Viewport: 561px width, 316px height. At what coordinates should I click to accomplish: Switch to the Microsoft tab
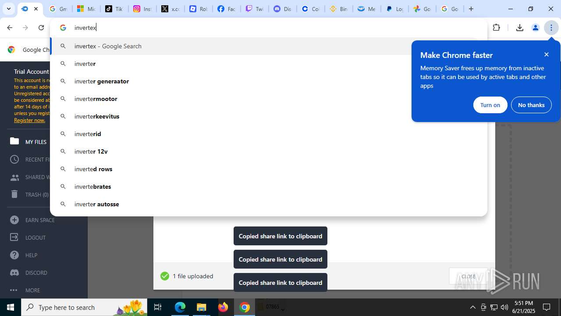point(86,9)
